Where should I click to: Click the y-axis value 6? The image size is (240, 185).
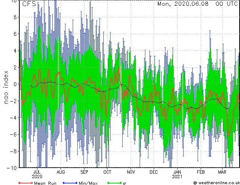15,34
